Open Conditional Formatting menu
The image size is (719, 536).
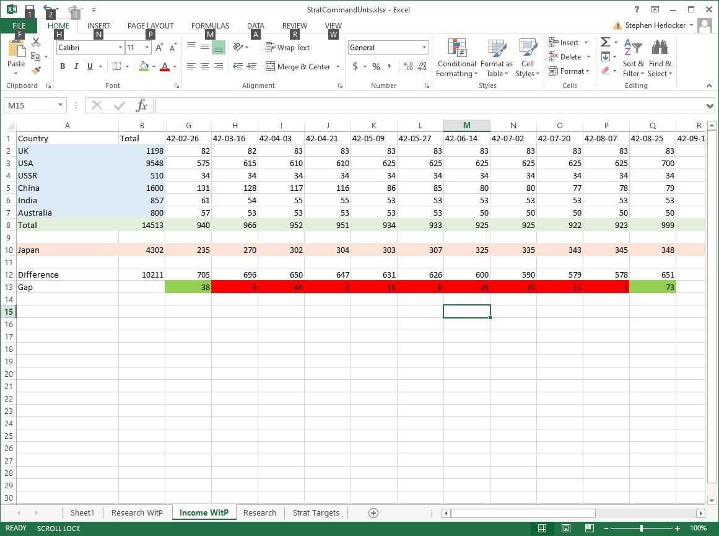[456, 58]
